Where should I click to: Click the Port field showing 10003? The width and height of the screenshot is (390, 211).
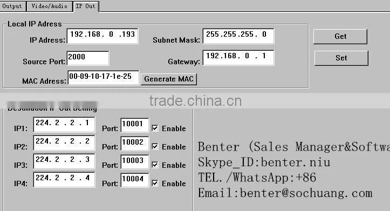(x=134, y=162)
